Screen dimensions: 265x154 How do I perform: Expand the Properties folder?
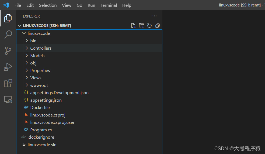pyautogui.click(x=27, y=70)
